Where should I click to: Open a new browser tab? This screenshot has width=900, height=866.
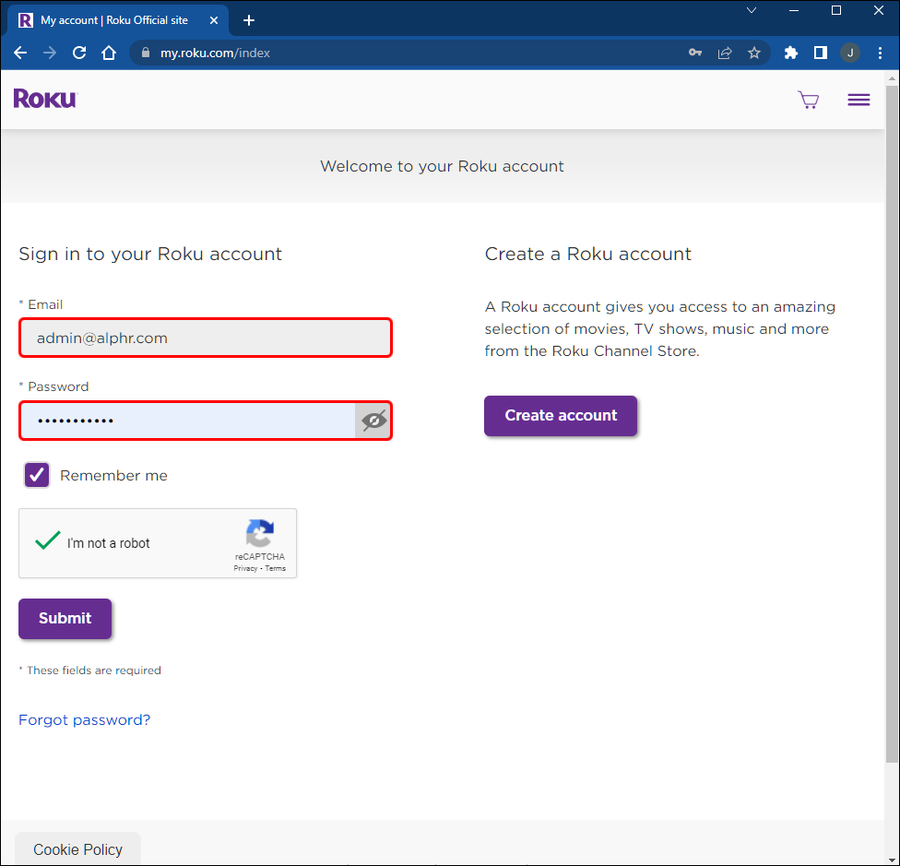(249, 20)
